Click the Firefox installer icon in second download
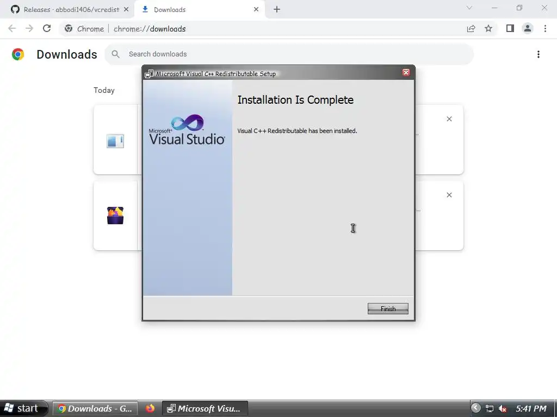 115,215
